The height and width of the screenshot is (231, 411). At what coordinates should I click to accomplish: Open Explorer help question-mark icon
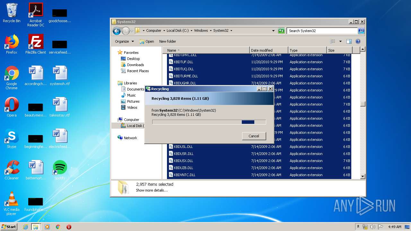click(x=358, y=41)
